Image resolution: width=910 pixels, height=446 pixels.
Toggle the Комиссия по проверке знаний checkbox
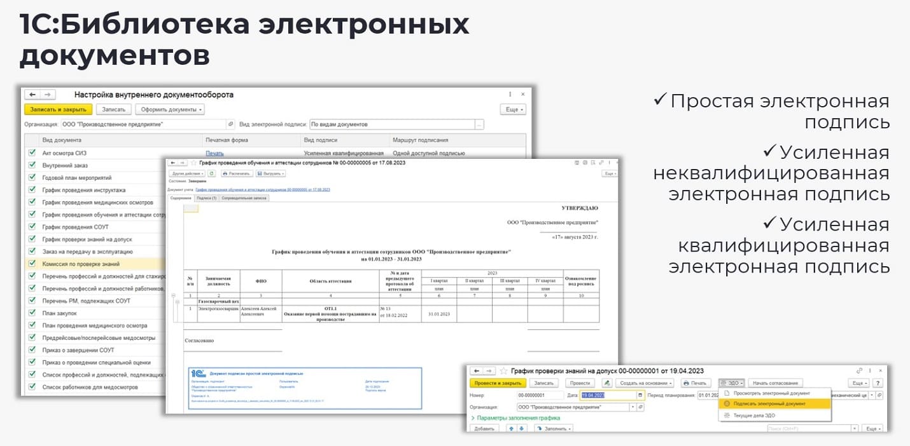coord(32,264)
